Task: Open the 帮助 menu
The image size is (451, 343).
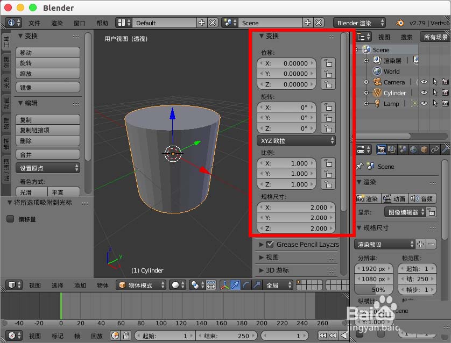Action: 102,23
